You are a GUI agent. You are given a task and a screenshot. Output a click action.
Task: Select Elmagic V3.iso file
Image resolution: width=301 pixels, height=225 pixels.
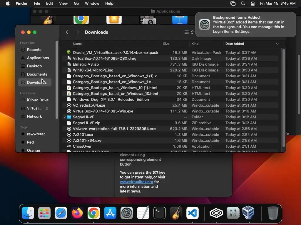pyautogui.click(x=170, y=64)
